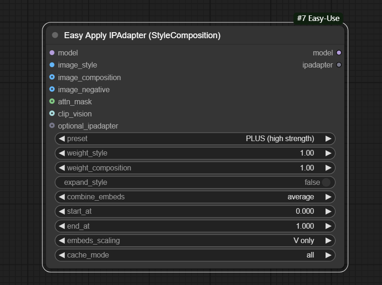Viewport: 382px width, 285px height.
Task: Select the clip_vision input connector
Action: (52, 114)
